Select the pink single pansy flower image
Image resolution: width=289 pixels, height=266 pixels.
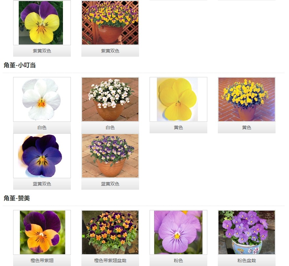coord(178,232)
